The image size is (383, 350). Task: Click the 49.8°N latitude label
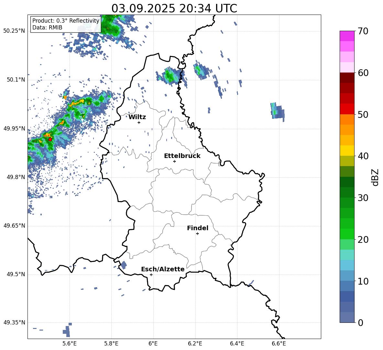pyautogui.click(x=16, y=177)
